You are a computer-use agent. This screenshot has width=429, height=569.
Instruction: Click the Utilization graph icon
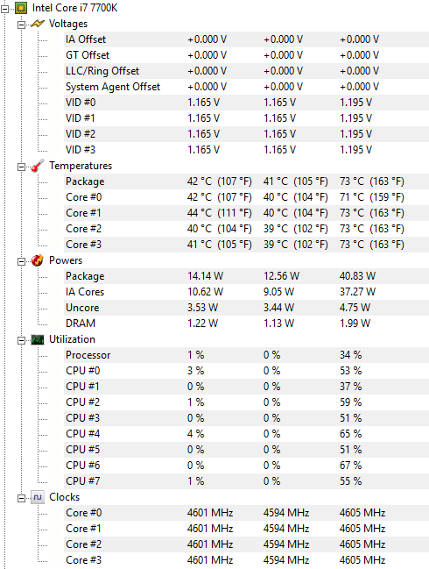(x=38, y=339)
